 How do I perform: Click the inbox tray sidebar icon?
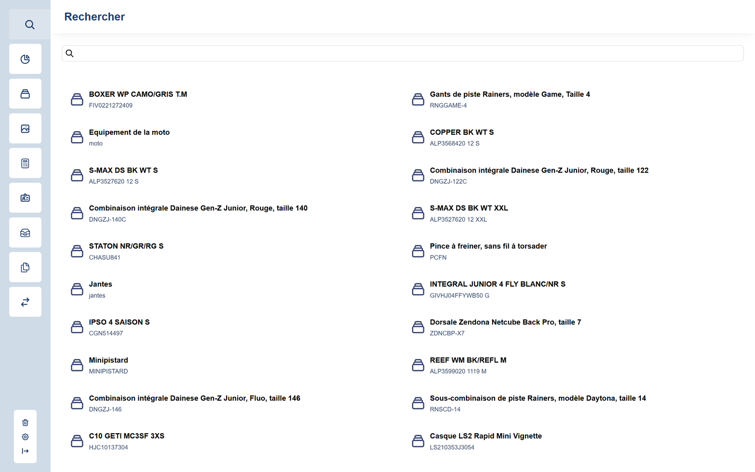tap(25, 233)
